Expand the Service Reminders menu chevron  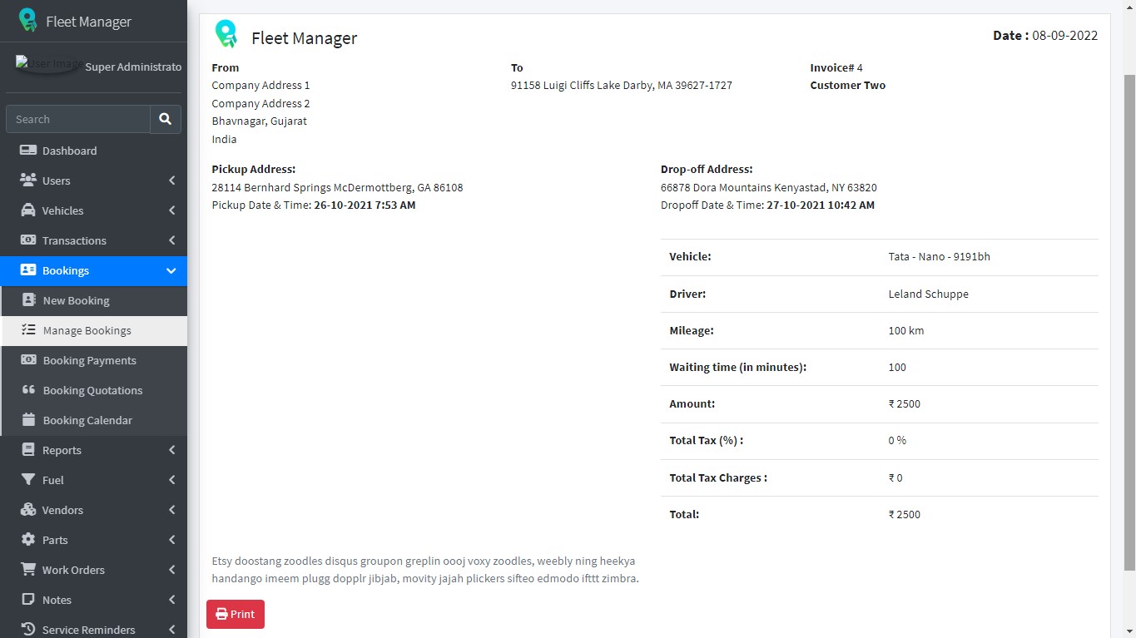(171, 630)
